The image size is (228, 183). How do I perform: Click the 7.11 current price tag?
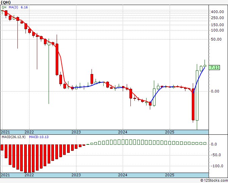pyautogui.click(x=214, y=67)
